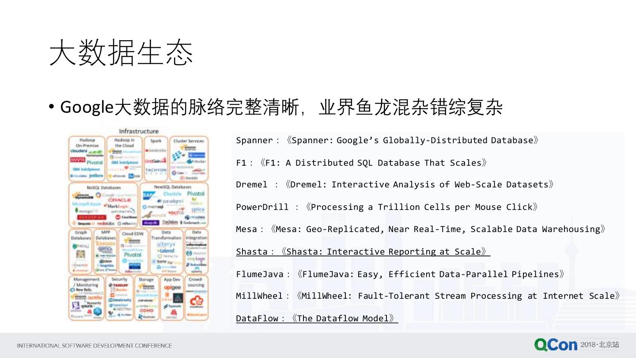Click the Pivotal logo under Hadoop On-Premise
The height and width of the screenshot is (358, 636).
95,162
